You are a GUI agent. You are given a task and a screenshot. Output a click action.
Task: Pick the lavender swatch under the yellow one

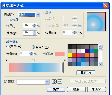(x=70, y=60)
